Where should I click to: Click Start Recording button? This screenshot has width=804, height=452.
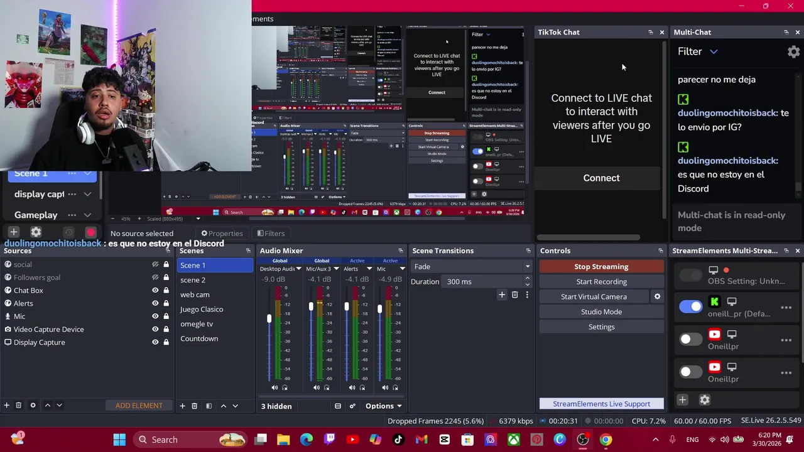tap(601, 282)
